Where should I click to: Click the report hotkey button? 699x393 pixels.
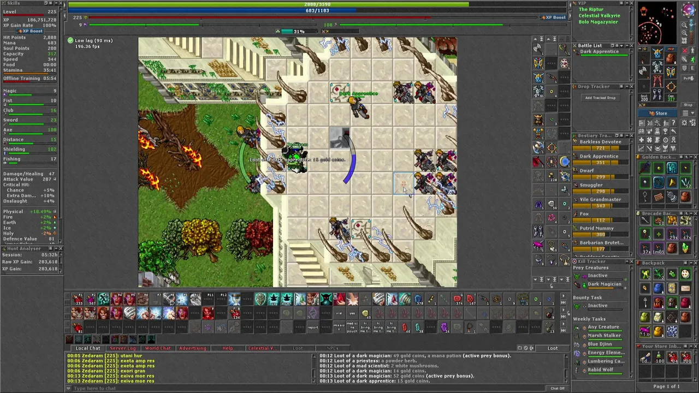(x=312, y=326)
